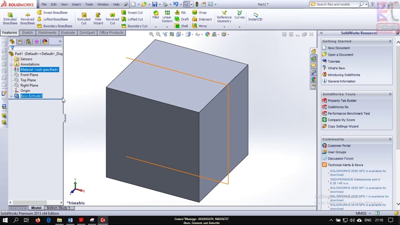Select Front Plane in the tree
Viewport: 400px width, 225px height.
click(29, 75)
